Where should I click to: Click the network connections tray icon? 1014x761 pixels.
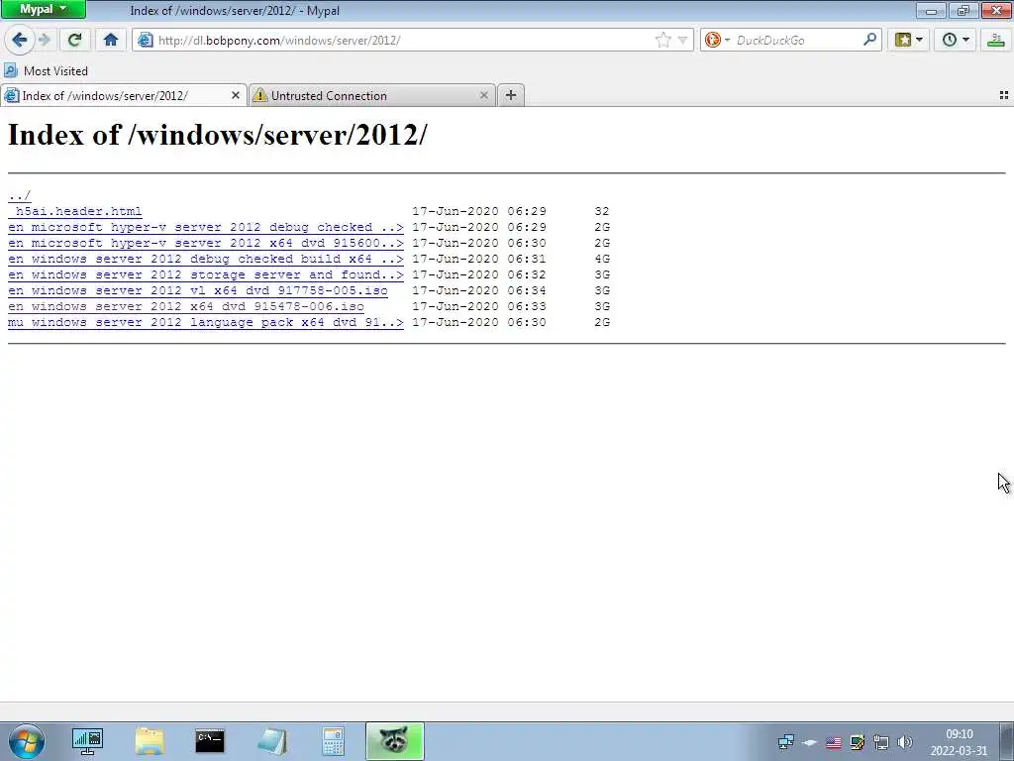786,742
